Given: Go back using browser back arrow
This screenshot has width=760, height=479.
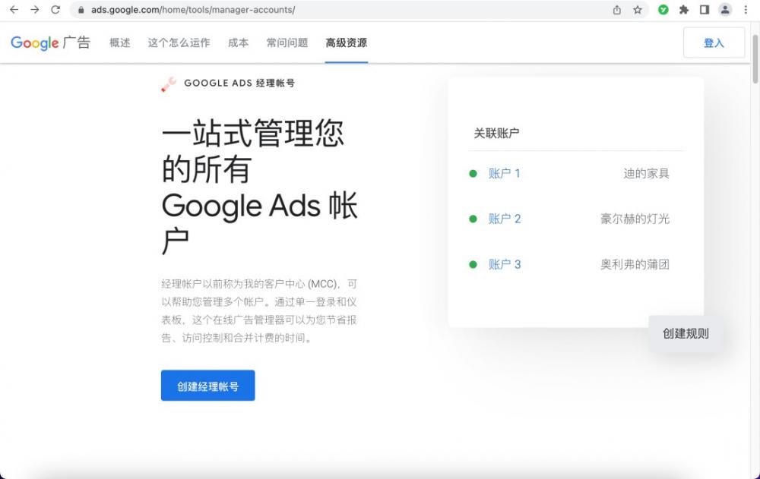Looking at the screenshot, I should pyautogui.click(x=14, y=10).
